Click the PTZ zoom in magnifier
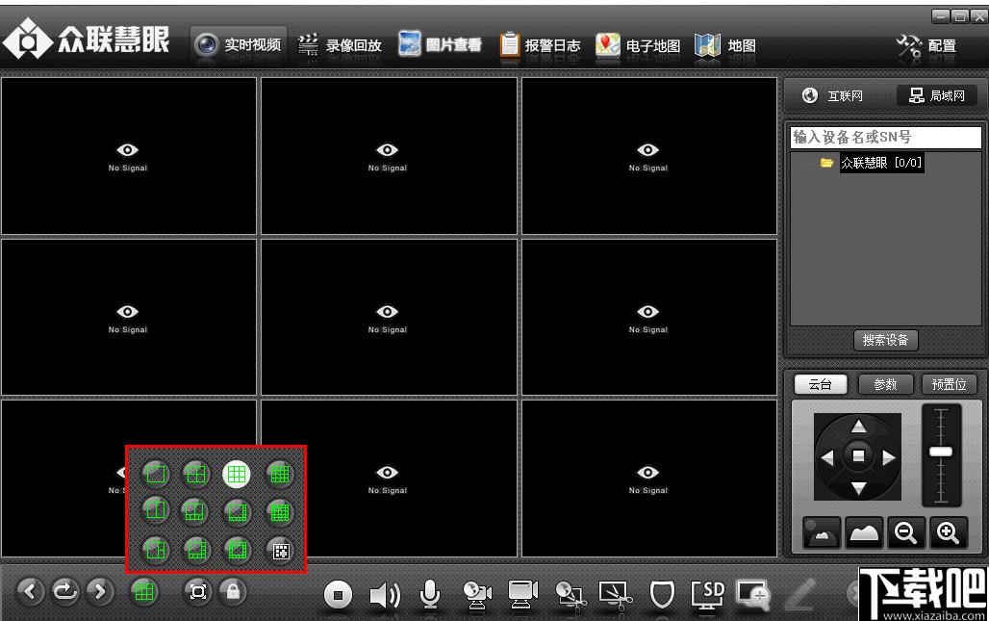The width and height of the screenshot is (989, 621). coord(948,532)
